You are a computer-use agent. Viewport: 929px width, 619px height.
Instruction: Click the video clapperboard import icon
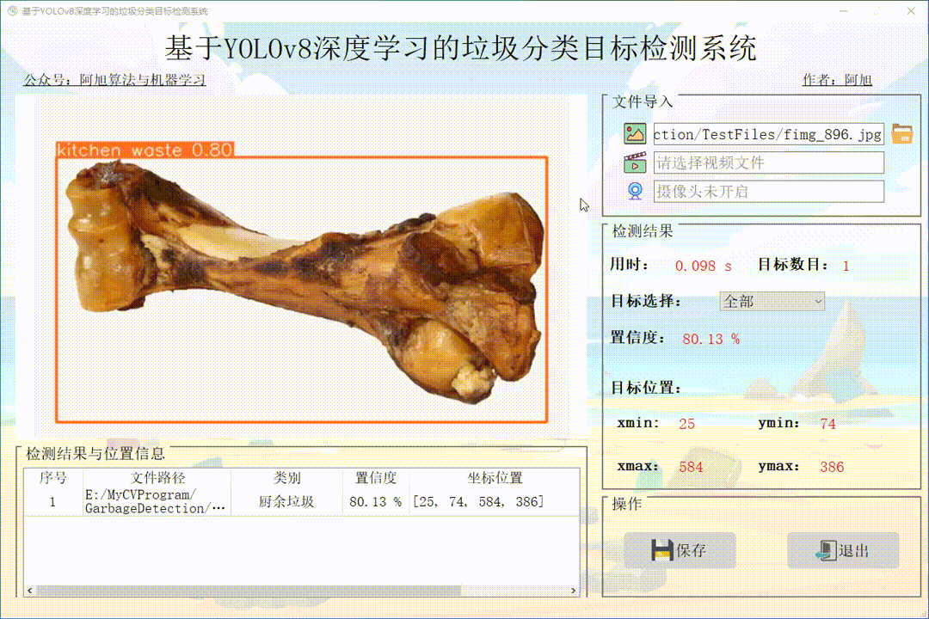[634, 162]
